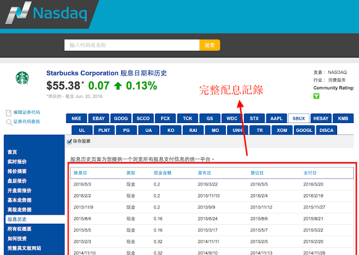Open 所有权概要 in the sidebar
The image size is (359, 255).
(20, 229)
